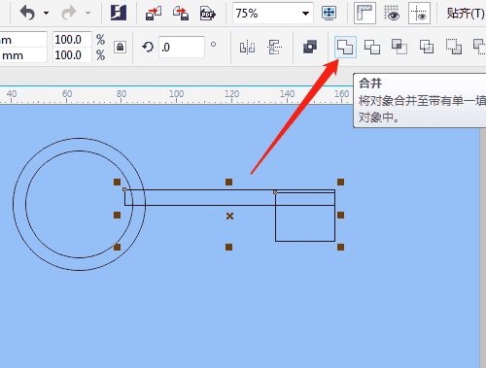
Task: Click the trim objects icon
Action: (372, 48)
